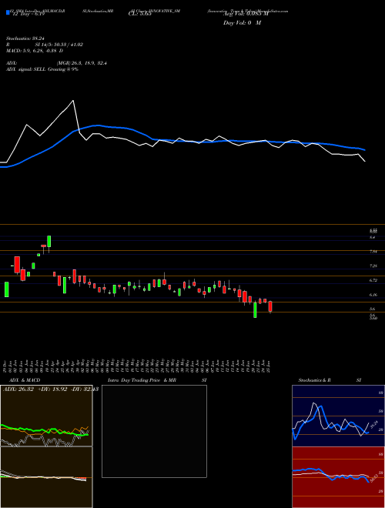Image resolution: width=385 pixels, height=508 pixels.
Task: Open the red RSI chart panel
Action: [338, 477]
